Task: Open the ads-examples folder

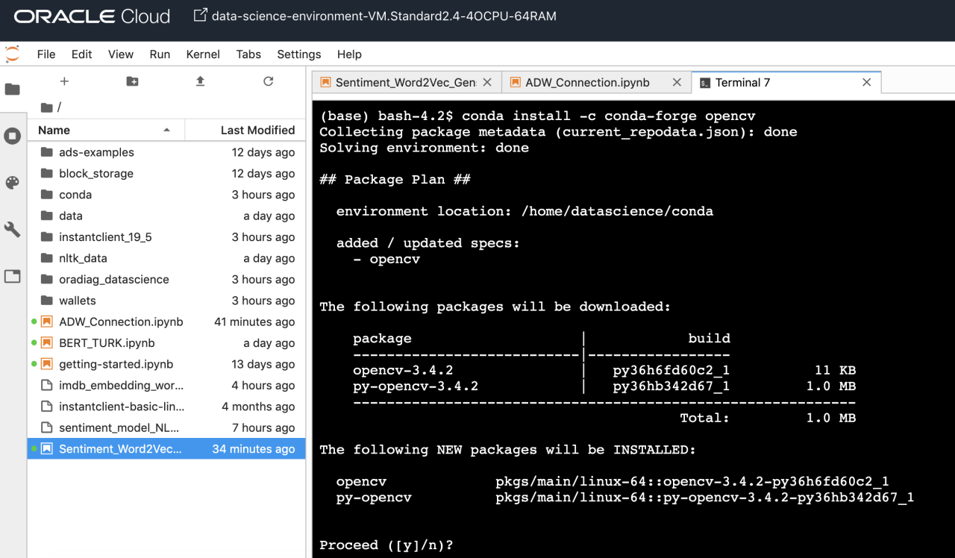Action: tap(96, 152)
